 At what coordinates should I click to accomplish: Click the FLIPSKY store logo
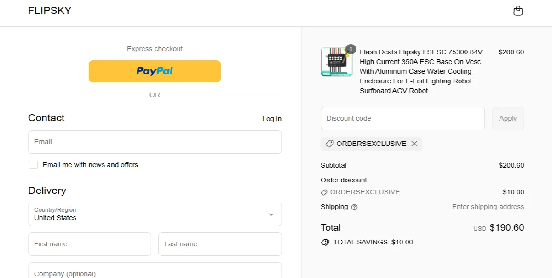point(50,10)
